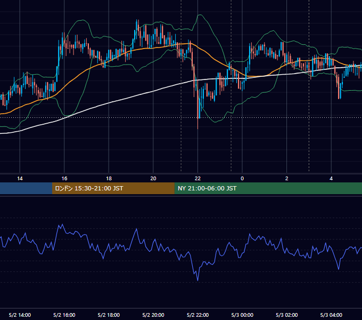Click the oscillator peak near 5/2 16:00
The image size is (362, 320).
point(62,225)
